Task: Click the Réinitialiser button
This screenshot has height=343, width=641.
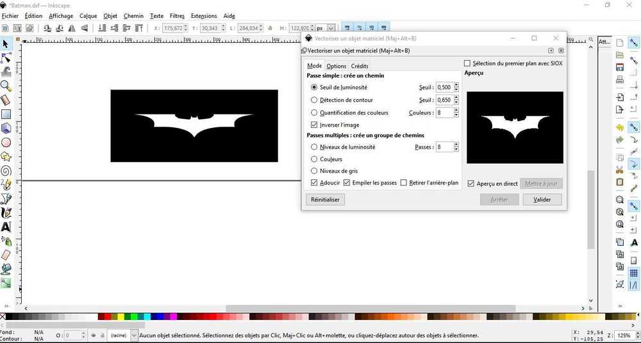Action: (x=325, y=200)
